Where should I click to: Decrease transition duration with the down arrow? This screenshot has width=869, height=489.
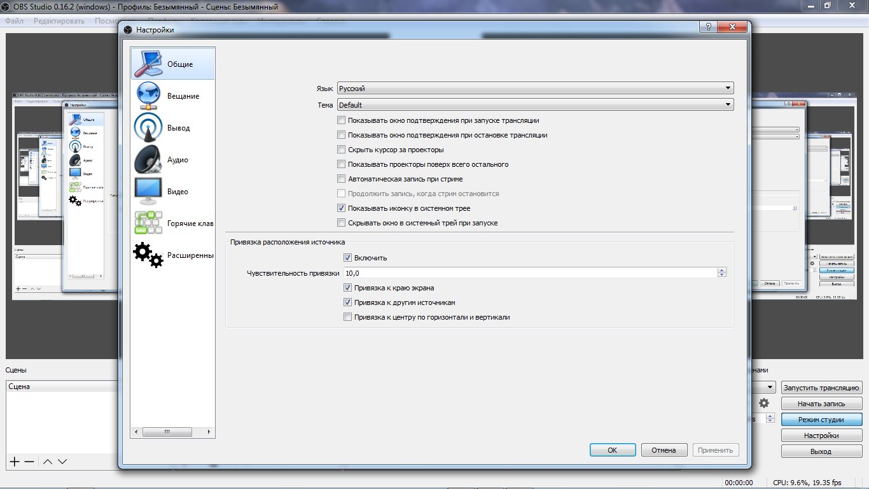[x=770, y=422]
